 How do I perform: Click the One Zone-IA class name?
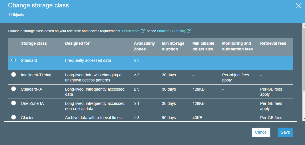[x=32, y=103]
